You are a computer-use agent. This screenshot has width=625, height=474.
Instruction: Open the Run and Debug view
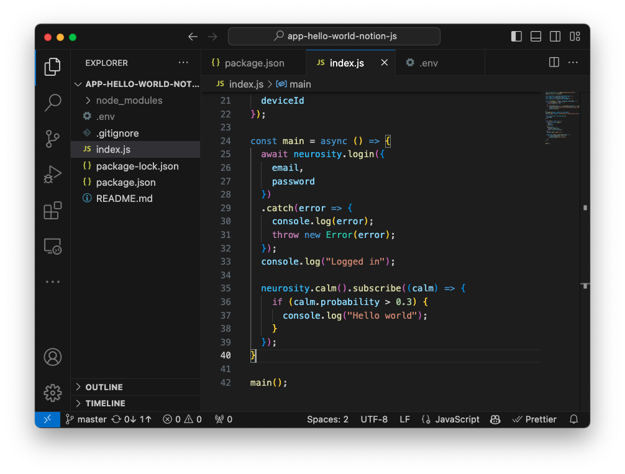[x=53, y=175]
